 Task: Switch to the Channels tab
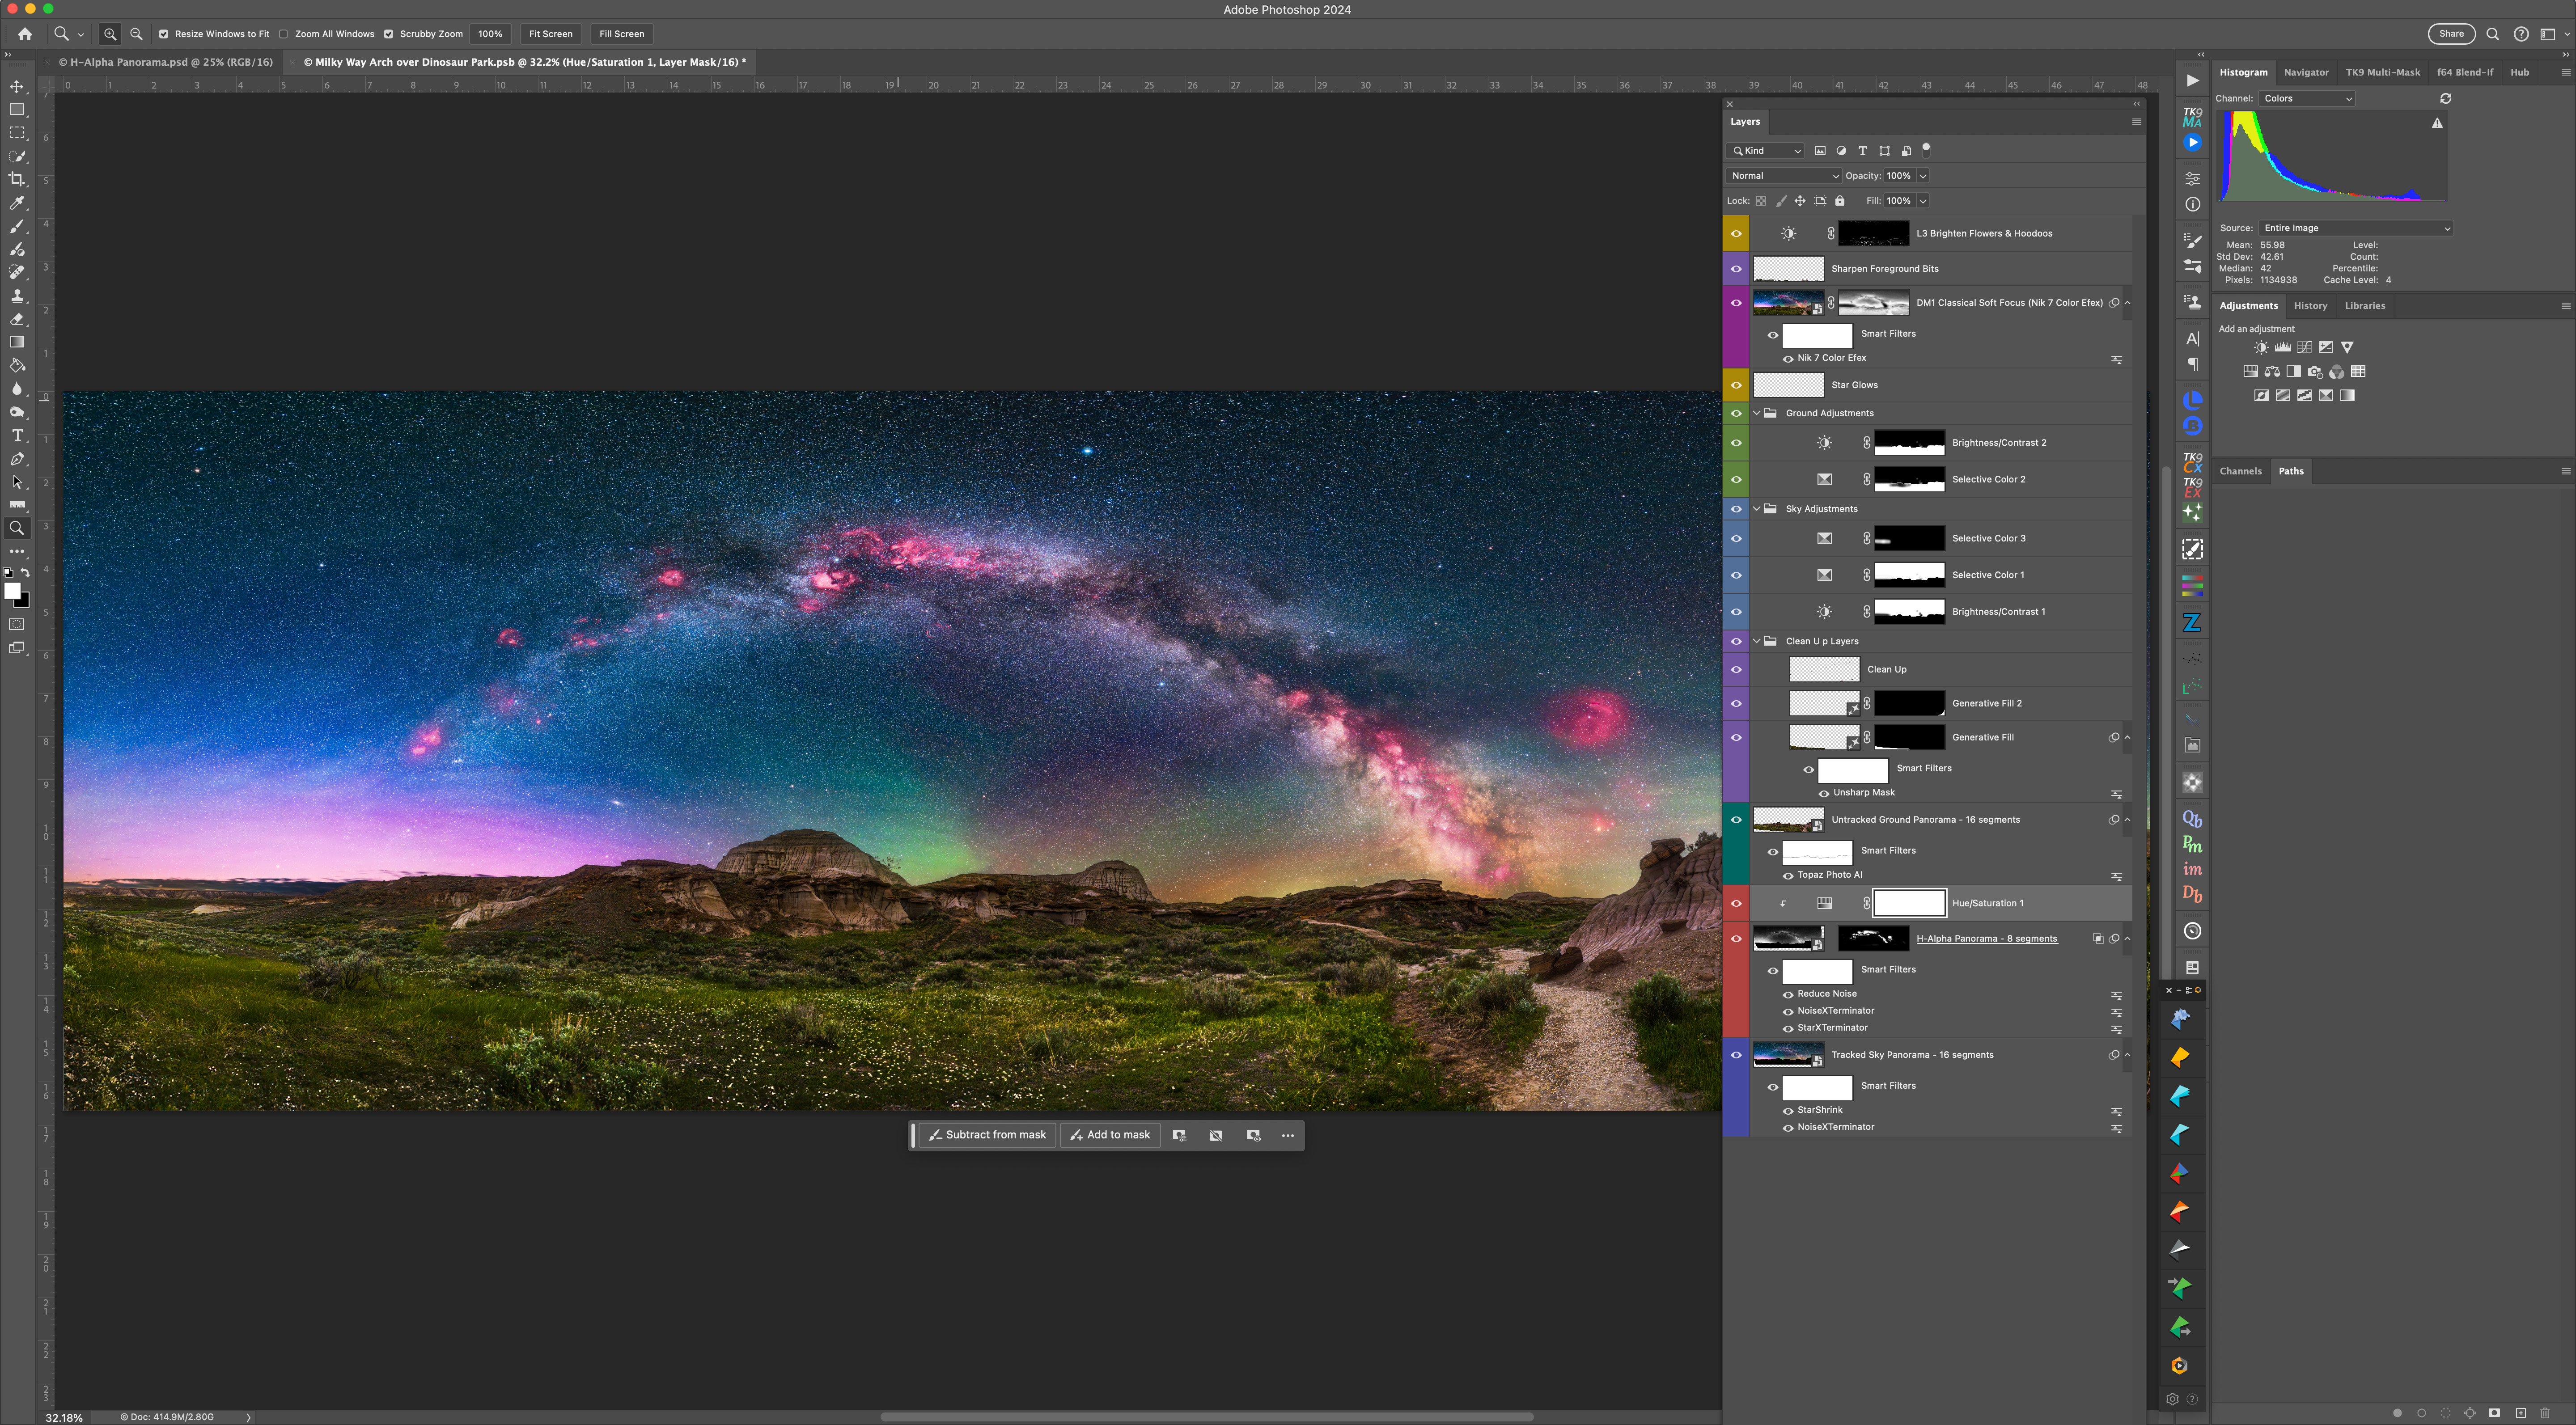click(2240, 471)
